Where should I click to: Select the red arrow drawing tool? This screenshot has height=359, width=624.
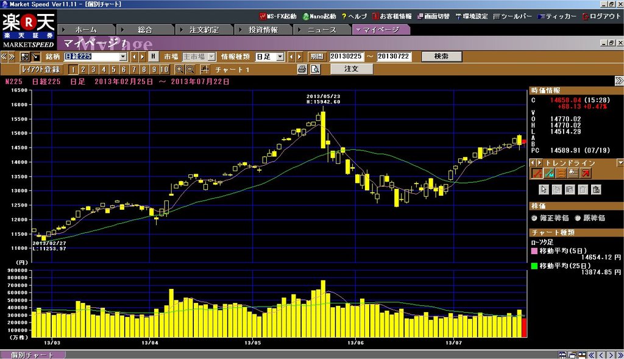click(585, 174)
